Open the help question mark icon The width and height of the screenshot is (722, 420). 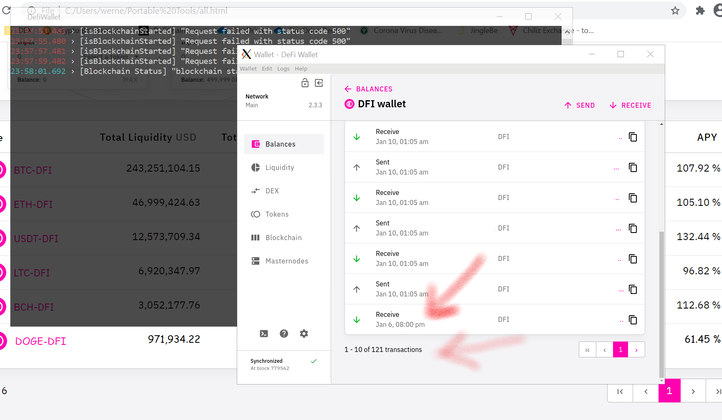pyautogui.click(x=284, y=334)
